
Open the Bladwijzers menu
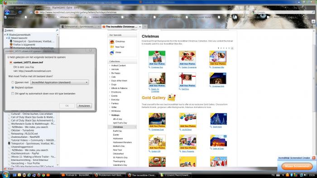click(x=58, y=8)
